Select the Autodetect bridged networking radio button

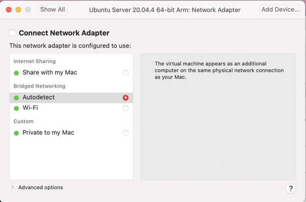[125, 97]
